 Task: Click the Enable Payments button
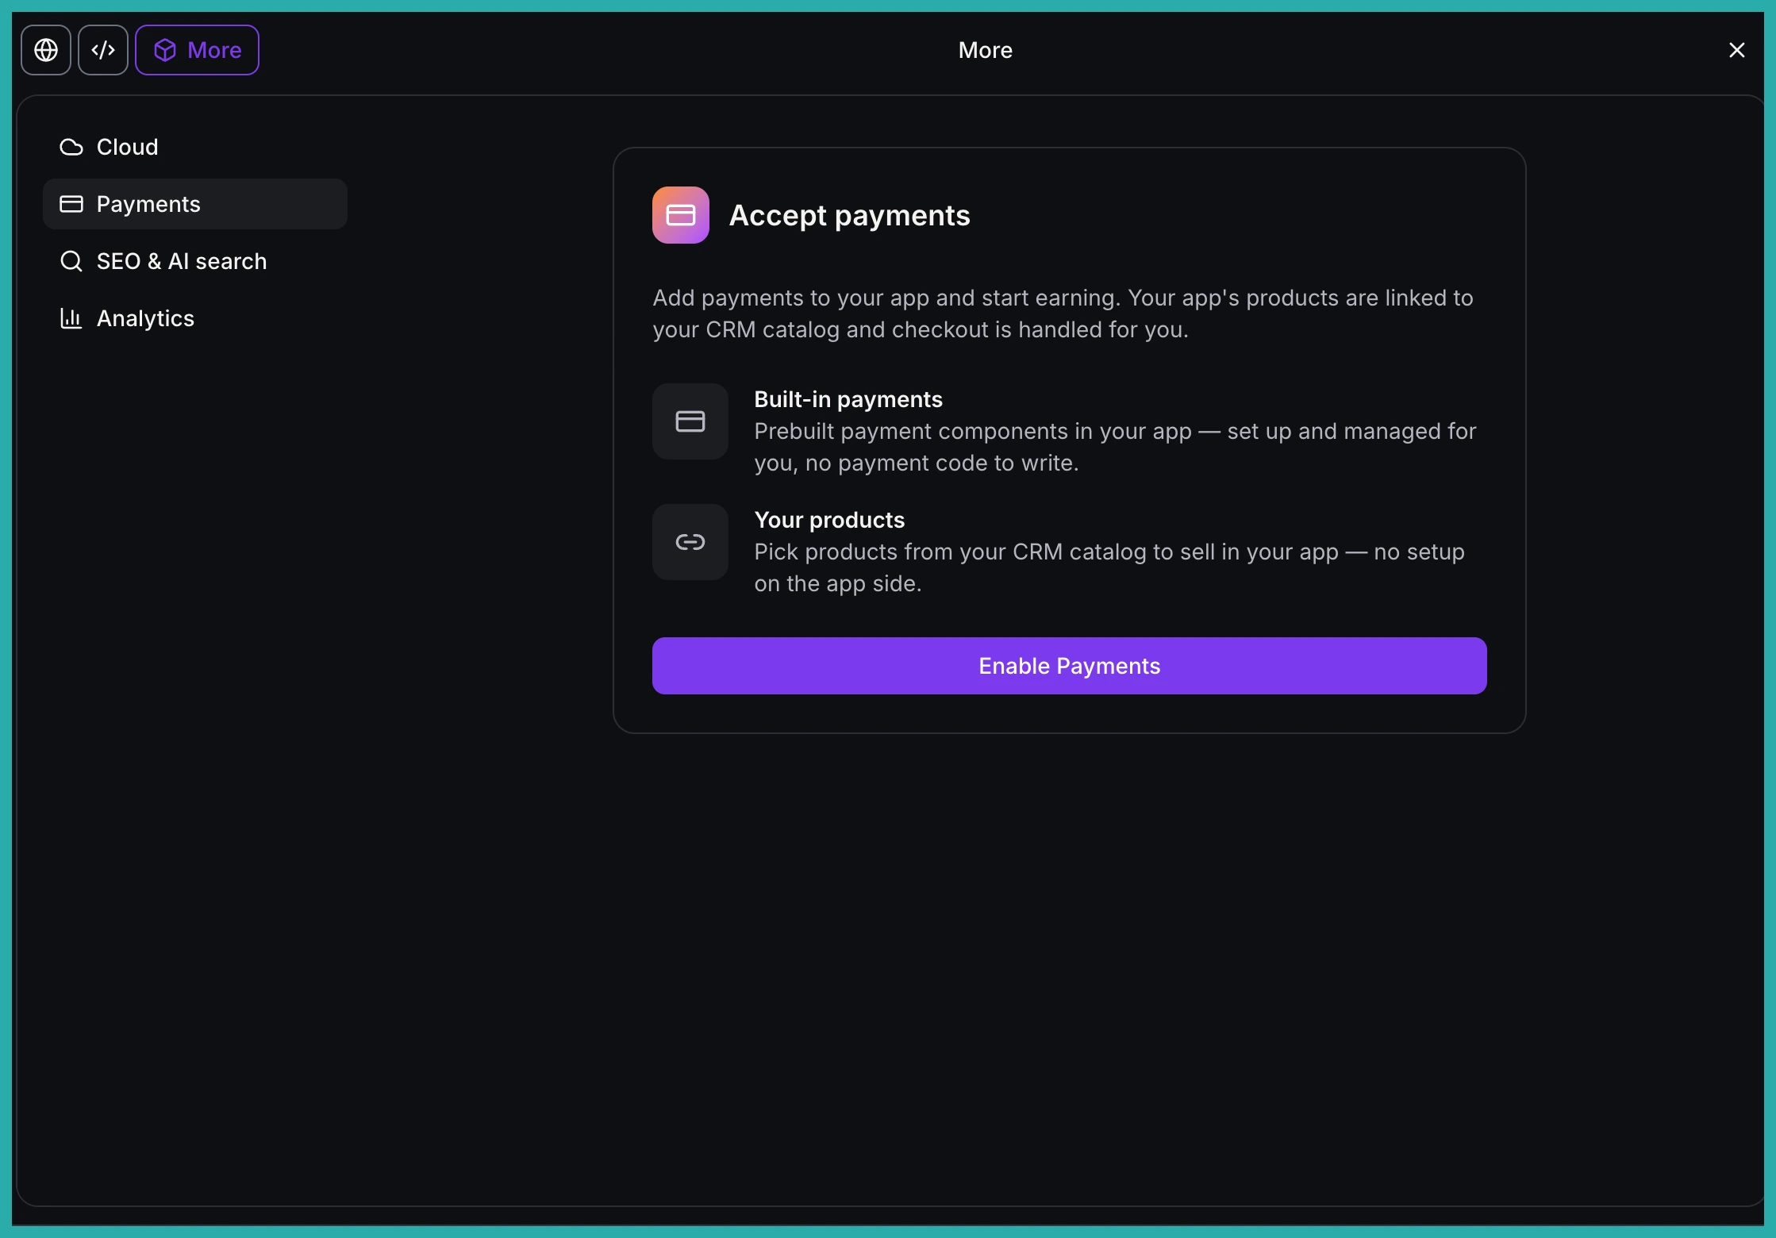point(1069,666)
